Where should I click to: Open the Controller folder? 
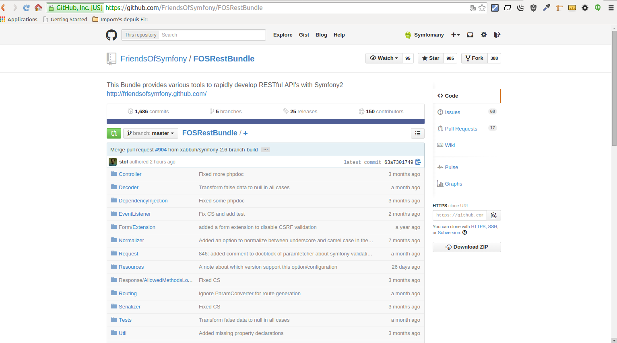tap(130, 174)
